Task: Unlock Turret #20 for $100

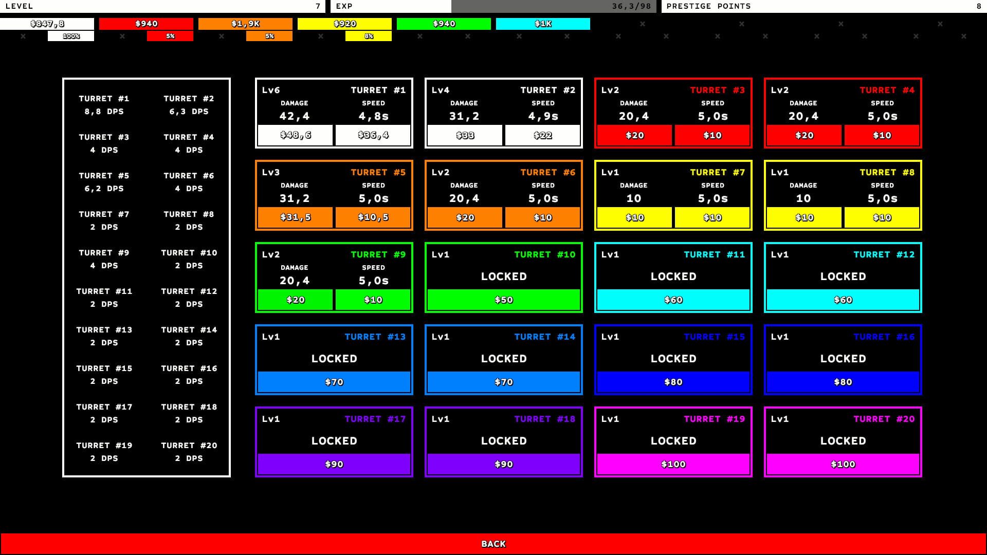Action: (843, 464)
